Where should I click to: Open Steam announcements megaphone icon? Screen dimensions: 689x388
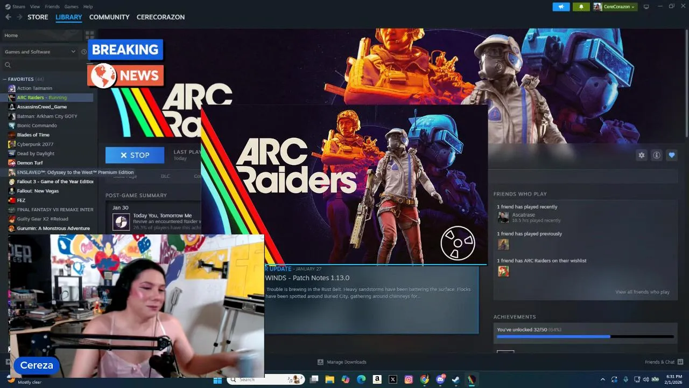(561, 6)
